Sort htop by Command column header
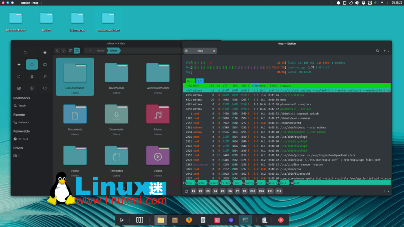This screenshot has height=227, width=404. click(x=285, y=86)
